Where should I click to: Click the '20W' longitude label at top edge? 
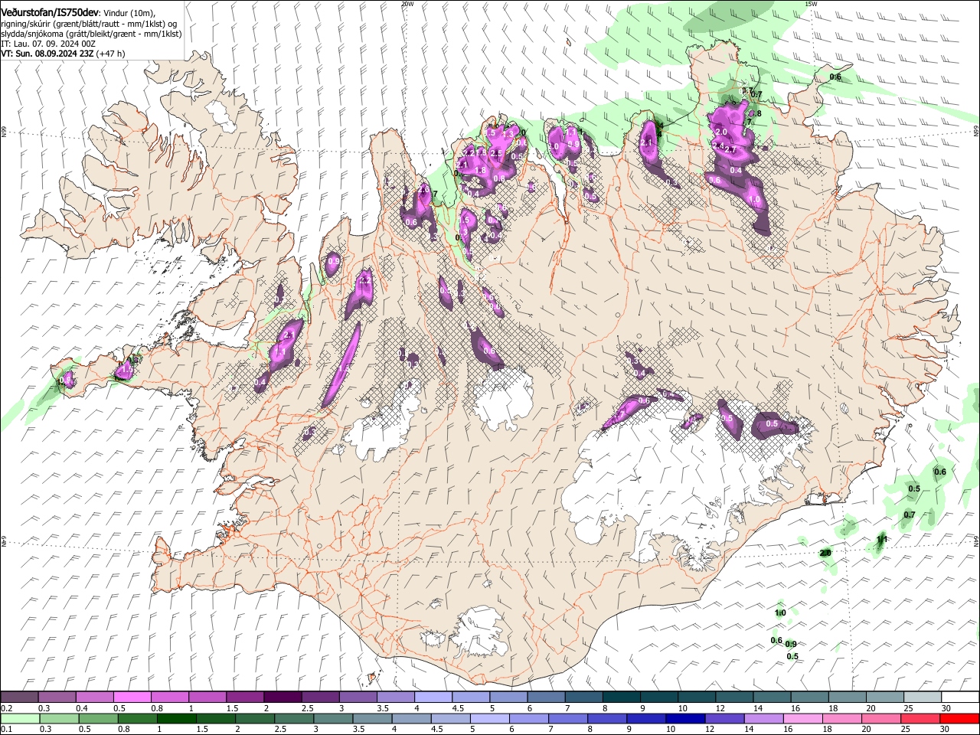[x=407, y=4]
